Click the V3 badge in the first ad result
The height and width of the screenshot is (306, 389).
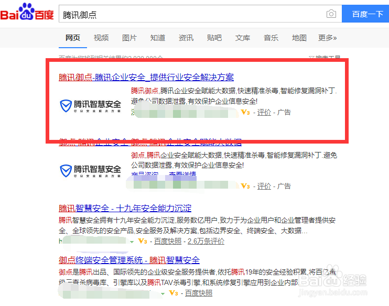245,112
